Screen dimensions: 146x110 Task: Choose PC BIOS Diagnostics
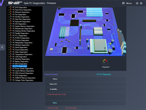click(20, 64)
